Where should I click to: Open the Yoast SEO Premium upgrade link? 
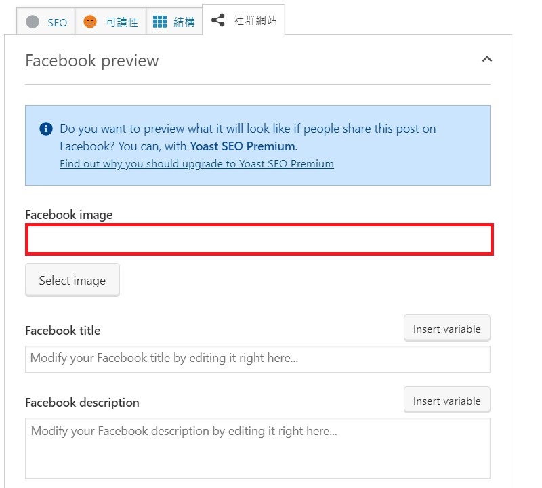pyautogui.click(x=198, y=163)
